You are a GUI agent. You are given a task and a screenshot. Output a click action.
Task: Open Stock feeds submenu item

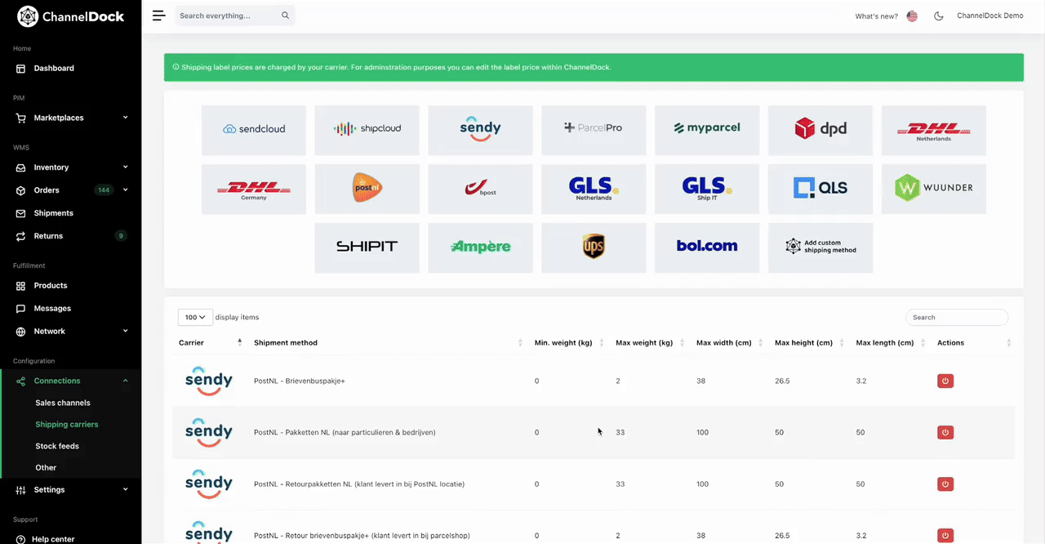pyautogui.click(x=57, y=446)
